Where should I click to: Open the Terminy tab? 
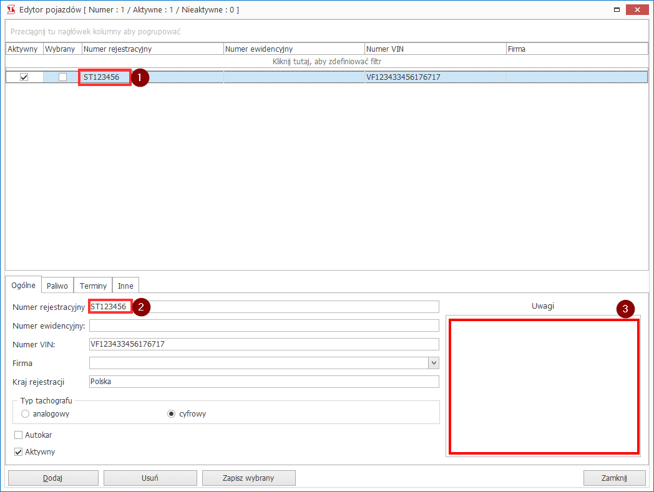coord(93,286)
